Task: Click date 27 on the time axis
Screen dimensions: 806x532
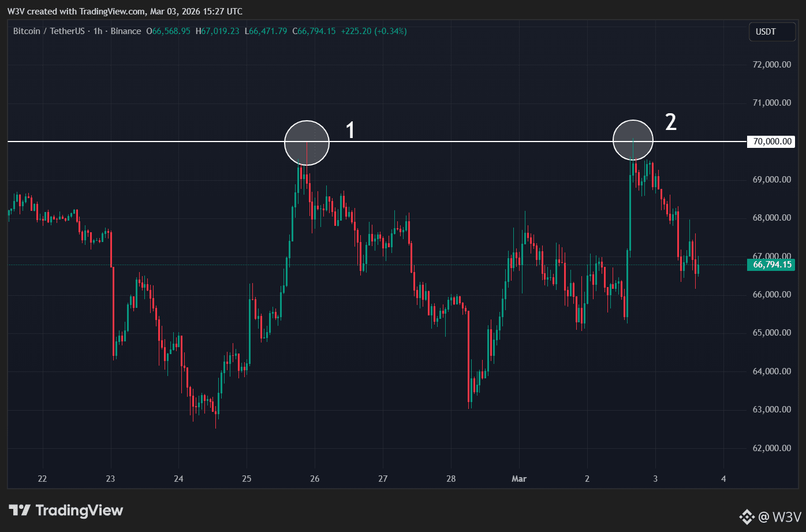Action: click(383, 479)
